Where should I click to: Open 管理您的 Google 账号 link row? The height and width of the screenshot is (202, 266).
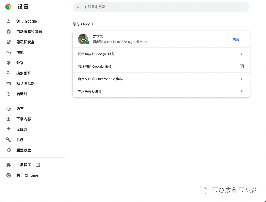[x=161, y=66]
